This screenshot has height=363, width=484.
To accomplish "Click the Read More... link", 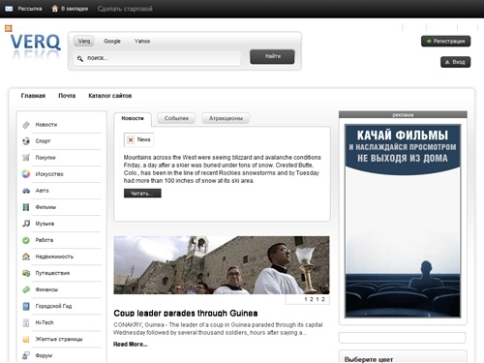I will tap(130, 345).
